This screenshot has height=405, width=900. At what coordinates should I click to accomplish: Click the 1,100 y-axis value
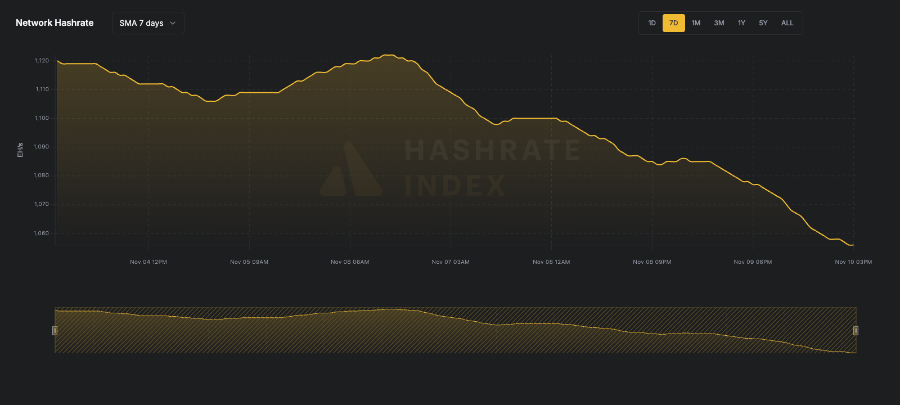[x=42, y=118]
